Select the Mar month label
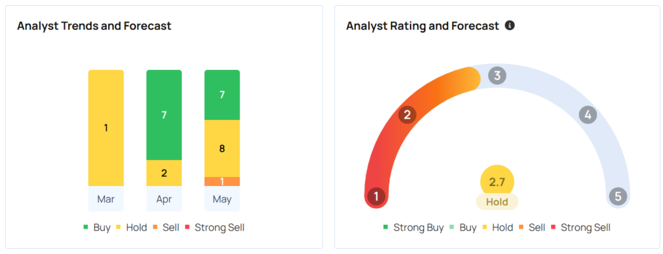 [106, 199]
